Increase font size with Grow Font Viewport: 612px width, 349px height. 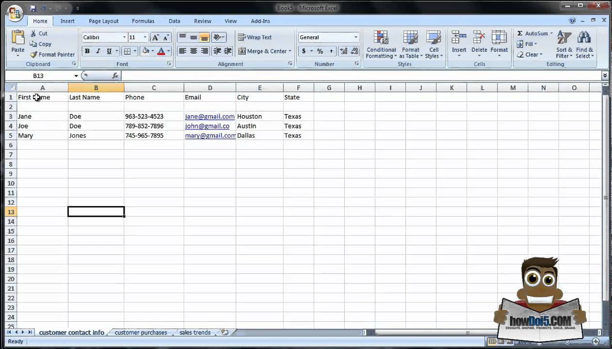[156, 37]
